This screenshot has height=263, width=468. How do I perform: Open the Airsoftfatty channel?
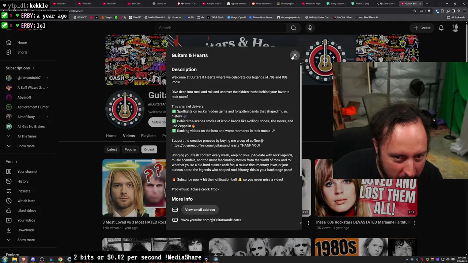coord(26,117)
